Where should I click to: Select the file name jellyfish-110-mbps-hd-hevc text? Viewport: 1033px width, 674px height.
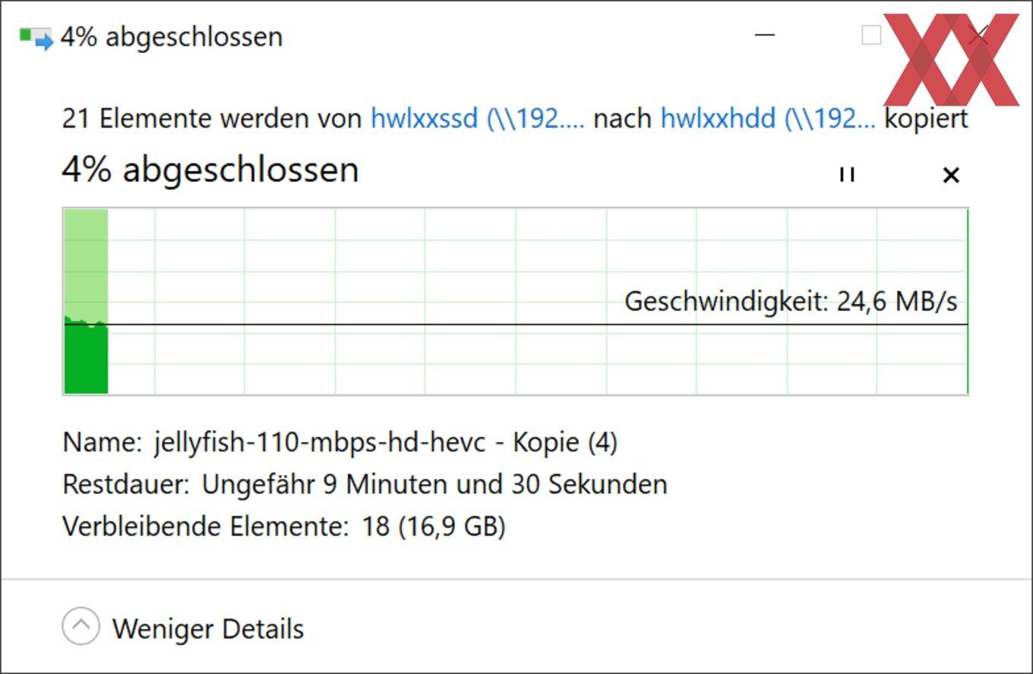[x=319, y=441]
